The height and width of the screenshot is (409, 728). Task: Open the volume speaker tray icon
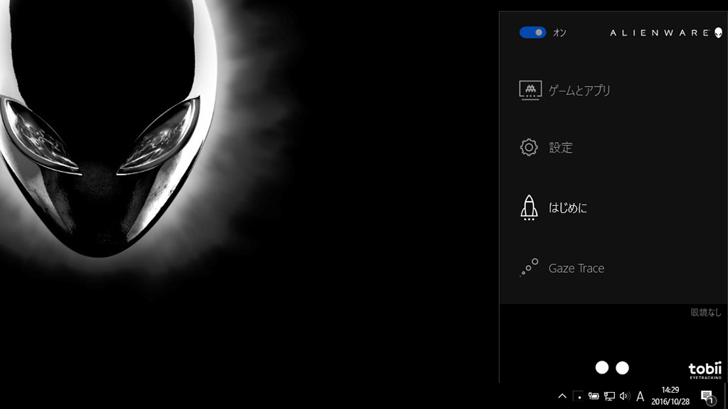625,396
